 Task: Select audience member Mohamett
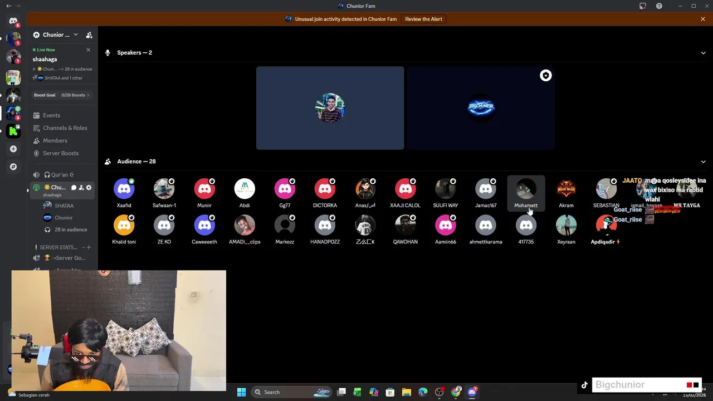526,193
